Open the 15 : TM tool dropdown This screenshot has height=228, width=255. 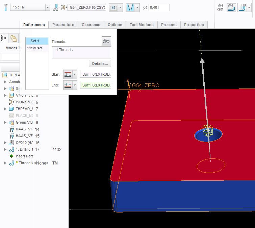(48, 7)
